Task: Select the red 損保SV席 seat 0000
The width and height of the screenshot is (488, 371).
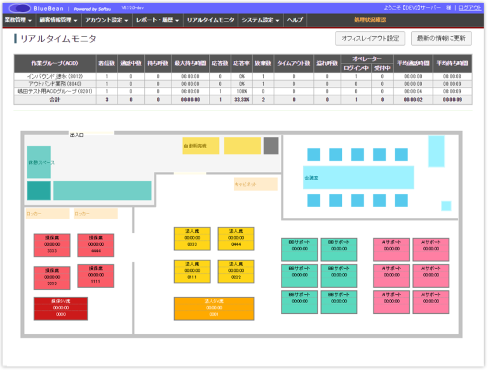Action: pyautogui.click(x=60, y=308)
